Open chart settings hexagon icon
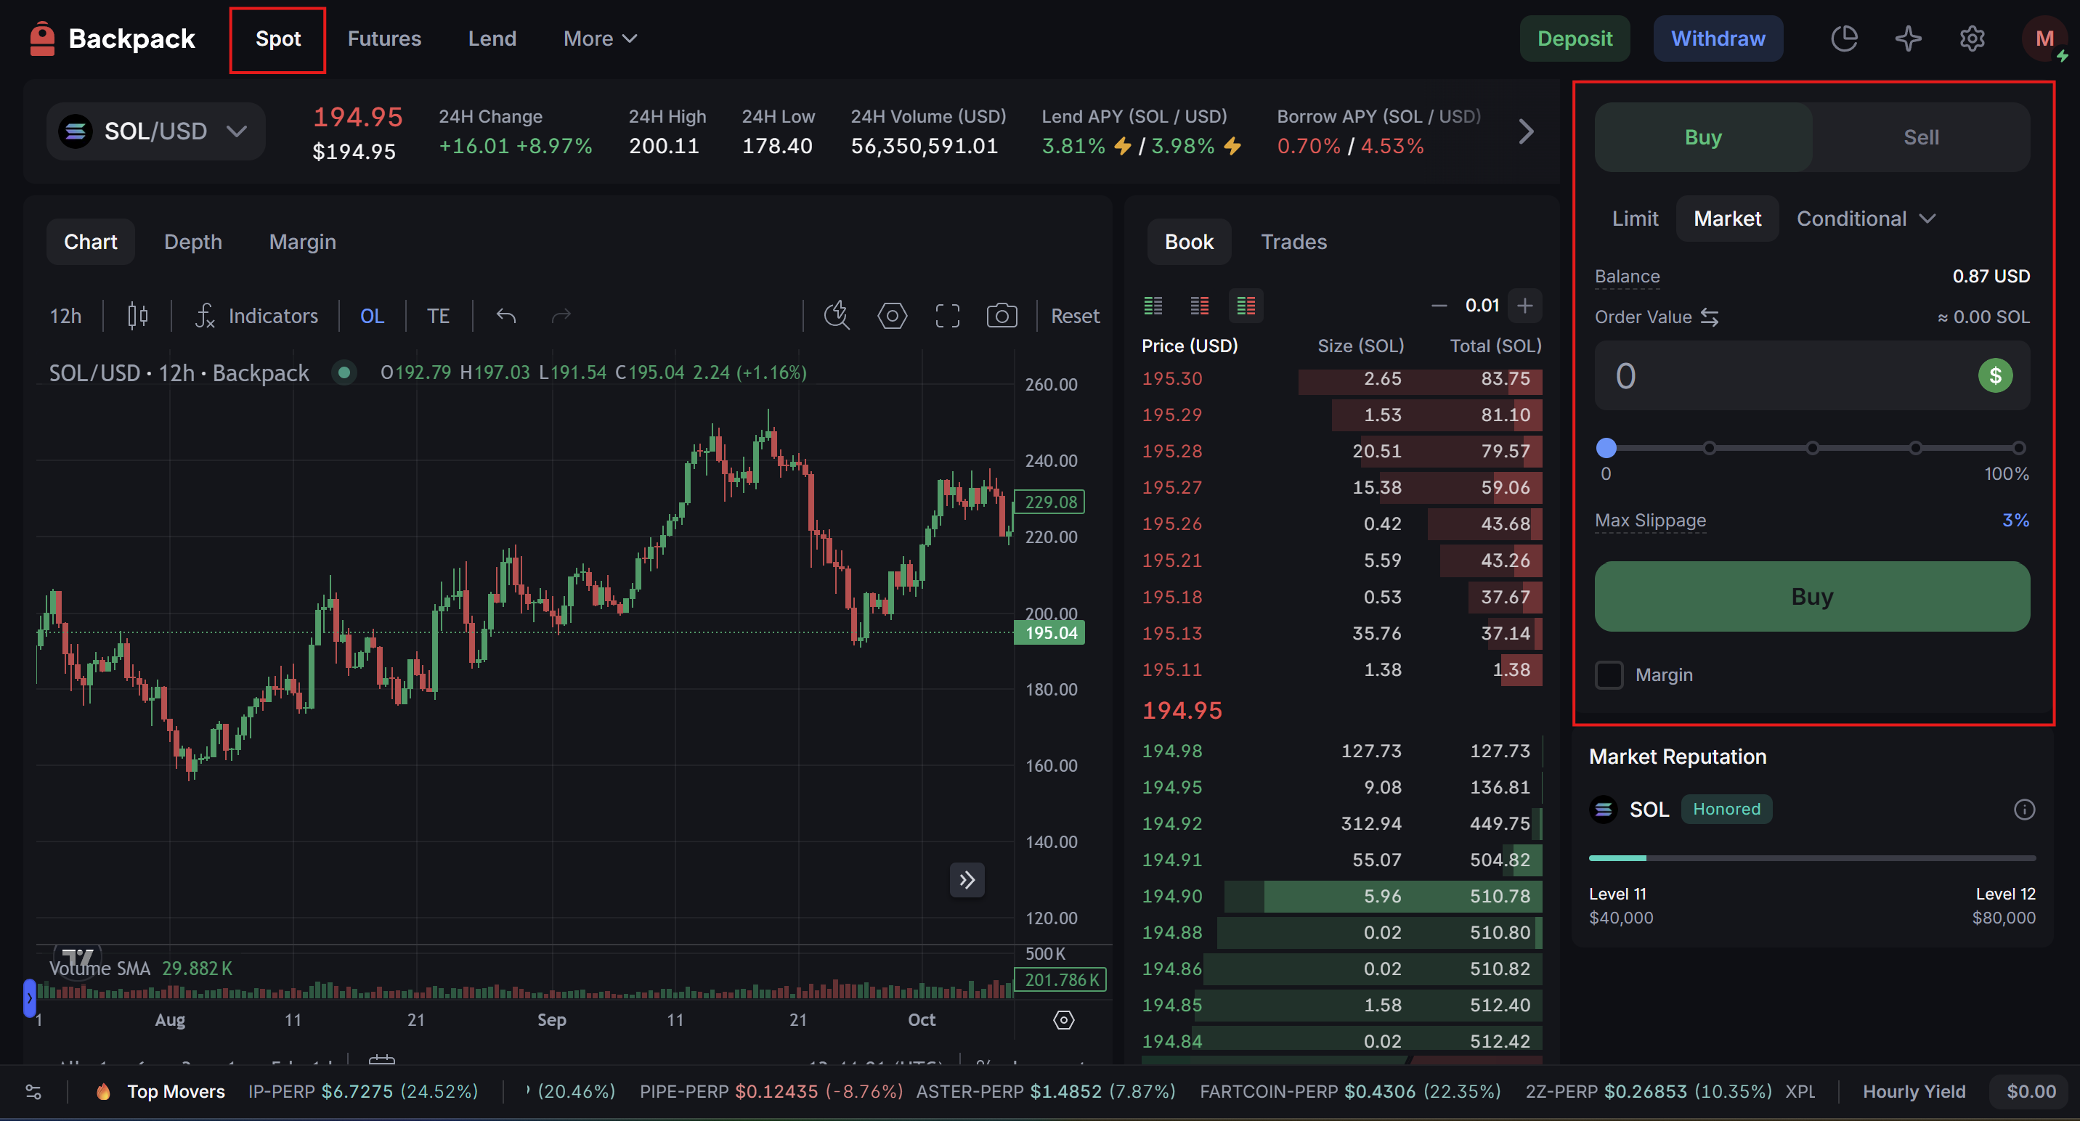Viewport: 2080px width, 1121px height. click(x=891, y=316)
